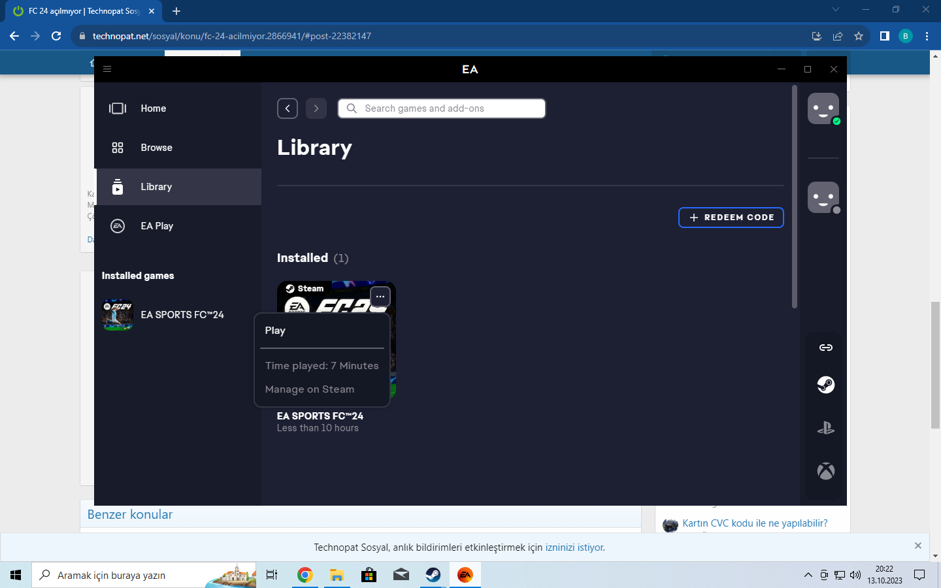Screen dimensions: 941x588
Task: Click the install app icon in address bar
Action: [817, 36]
